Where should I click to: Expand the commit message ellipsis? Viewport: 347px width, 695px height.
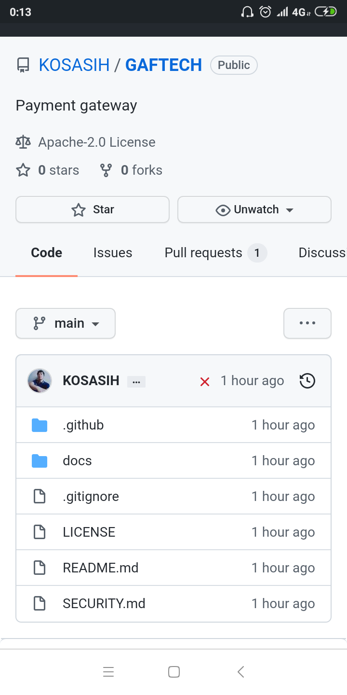136,382
